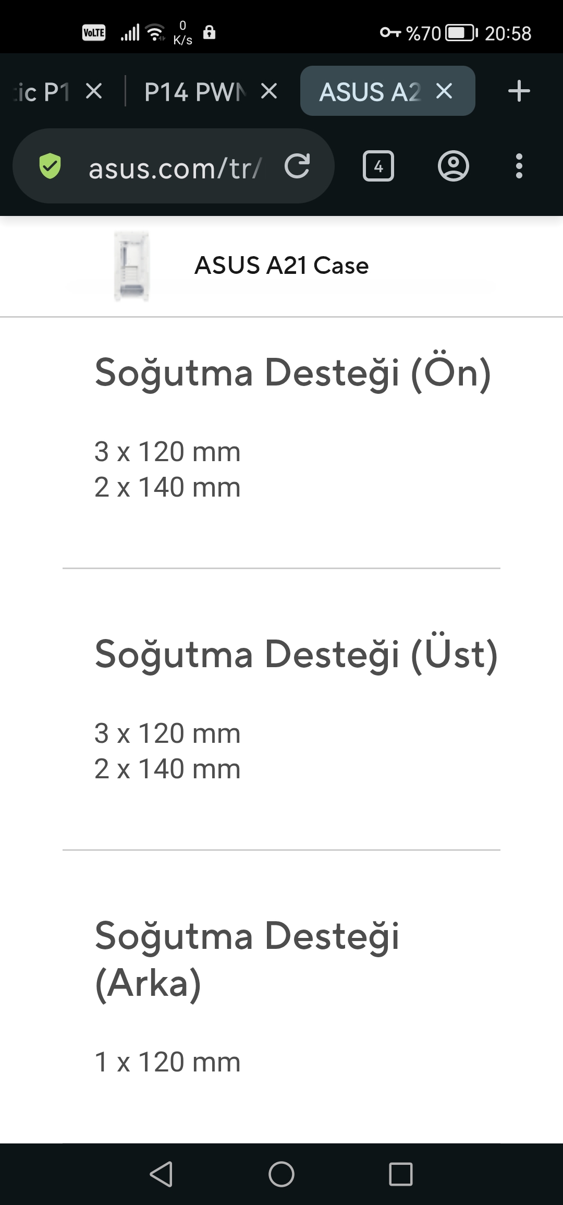Tap the asus.com/tr/ address bar
The height and width of the screenshot is (1205, 563).
point(174,166)
